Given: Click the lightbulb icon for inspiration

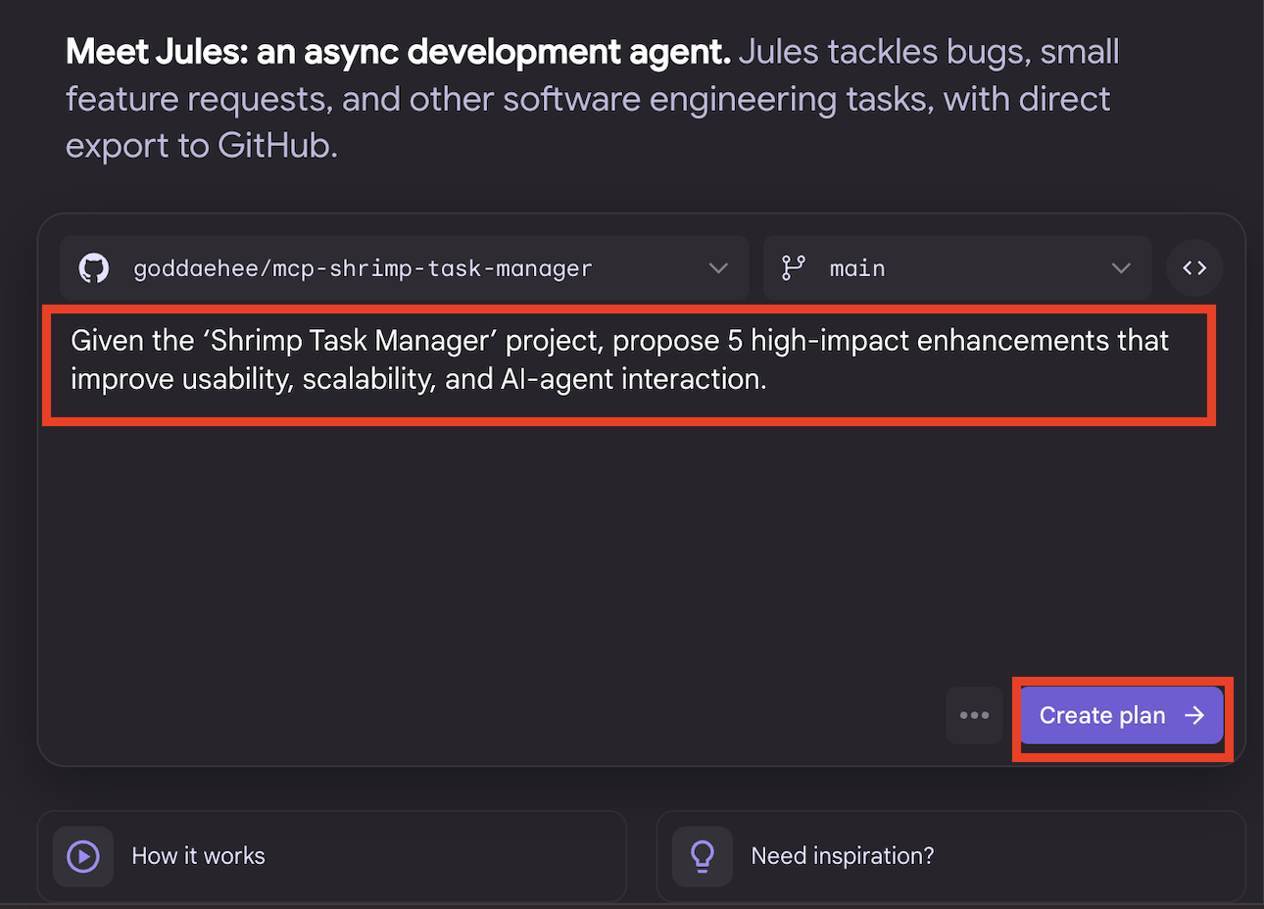Looking at the screenshot, I should [703, 856].
